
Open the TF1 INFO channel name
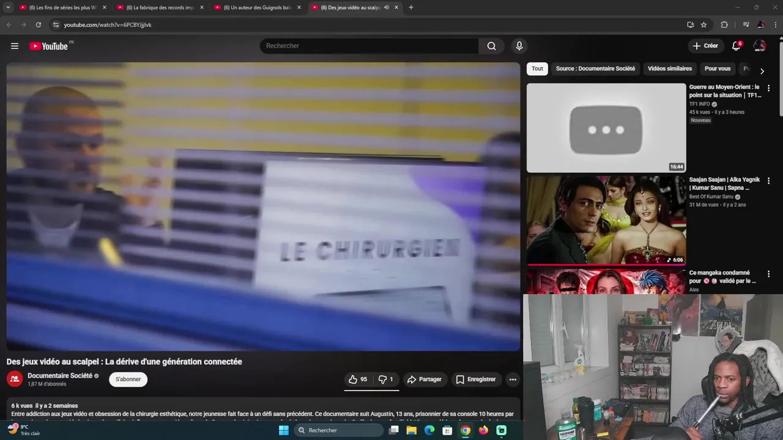coord(700,105)
